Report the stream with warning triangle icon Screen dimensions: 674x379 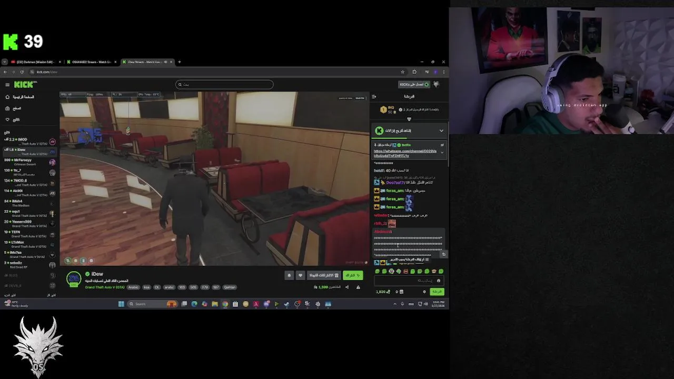pos(358,287)
